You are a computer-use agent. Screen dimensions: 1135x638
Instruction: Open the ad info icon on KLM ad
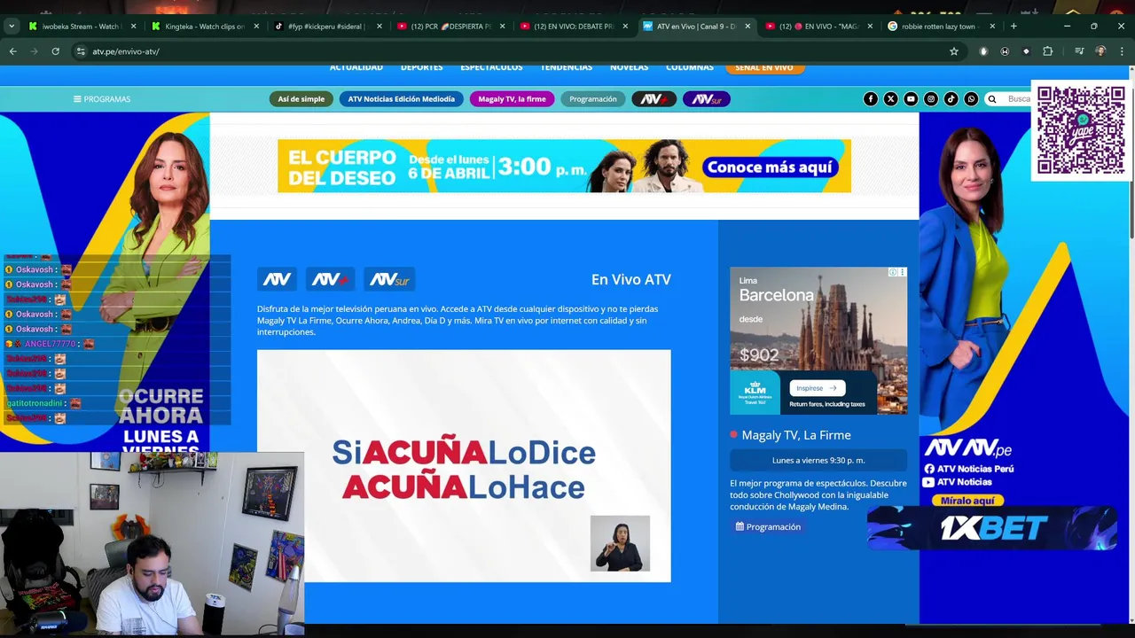(894, 272)
